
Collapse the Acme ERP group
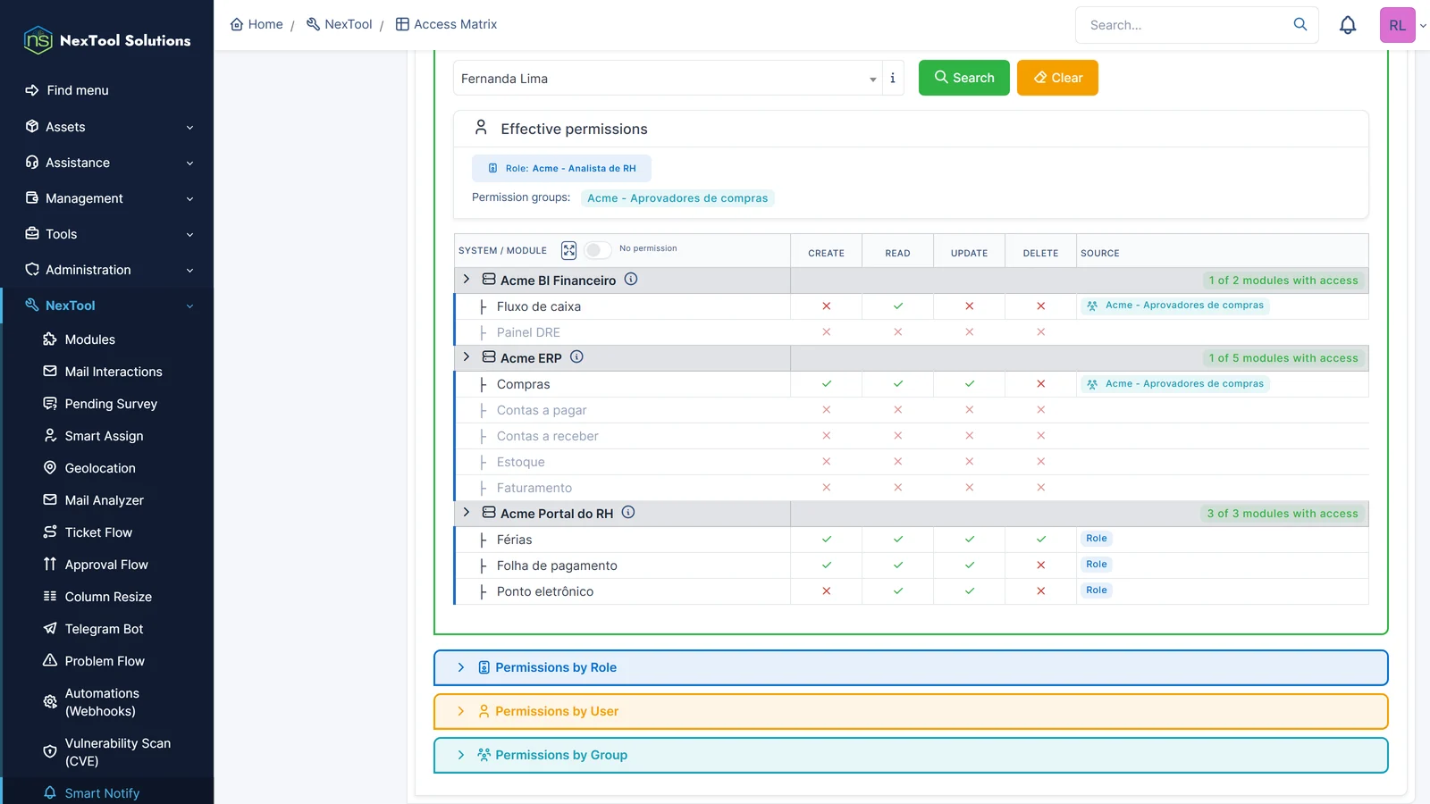466,357
